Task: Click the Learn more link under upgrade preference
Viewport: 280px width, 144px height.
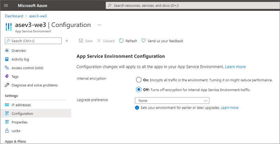Action: pyautogui.click(x=230, y=108)
